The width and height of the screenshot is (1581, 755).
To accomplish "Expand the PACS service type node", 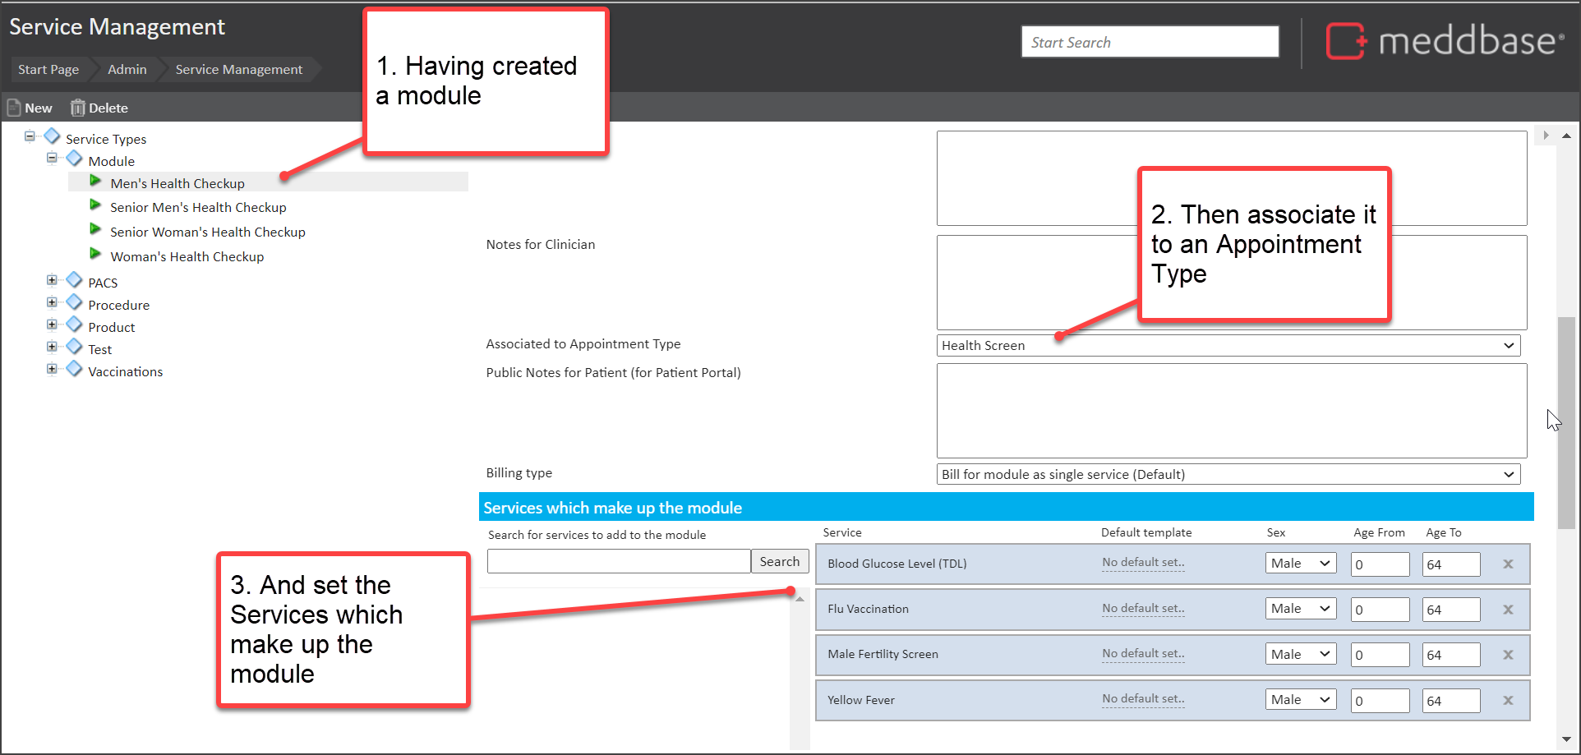I will pyautogui.click(x=52, y=280).
